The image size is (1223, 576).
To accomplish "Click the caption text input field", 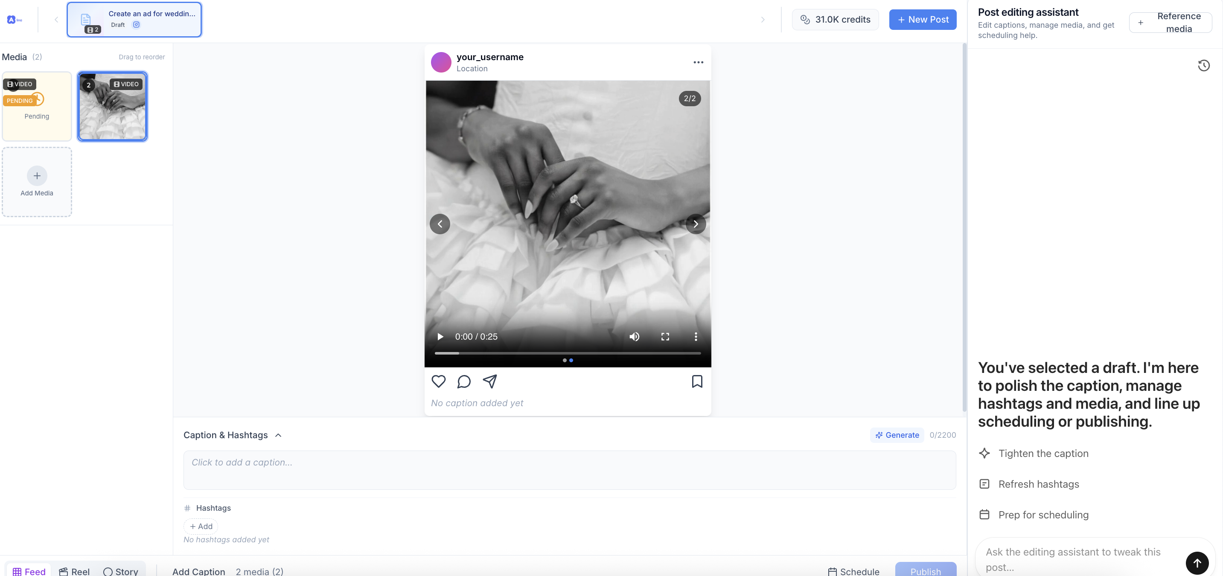I will (569, 470).
